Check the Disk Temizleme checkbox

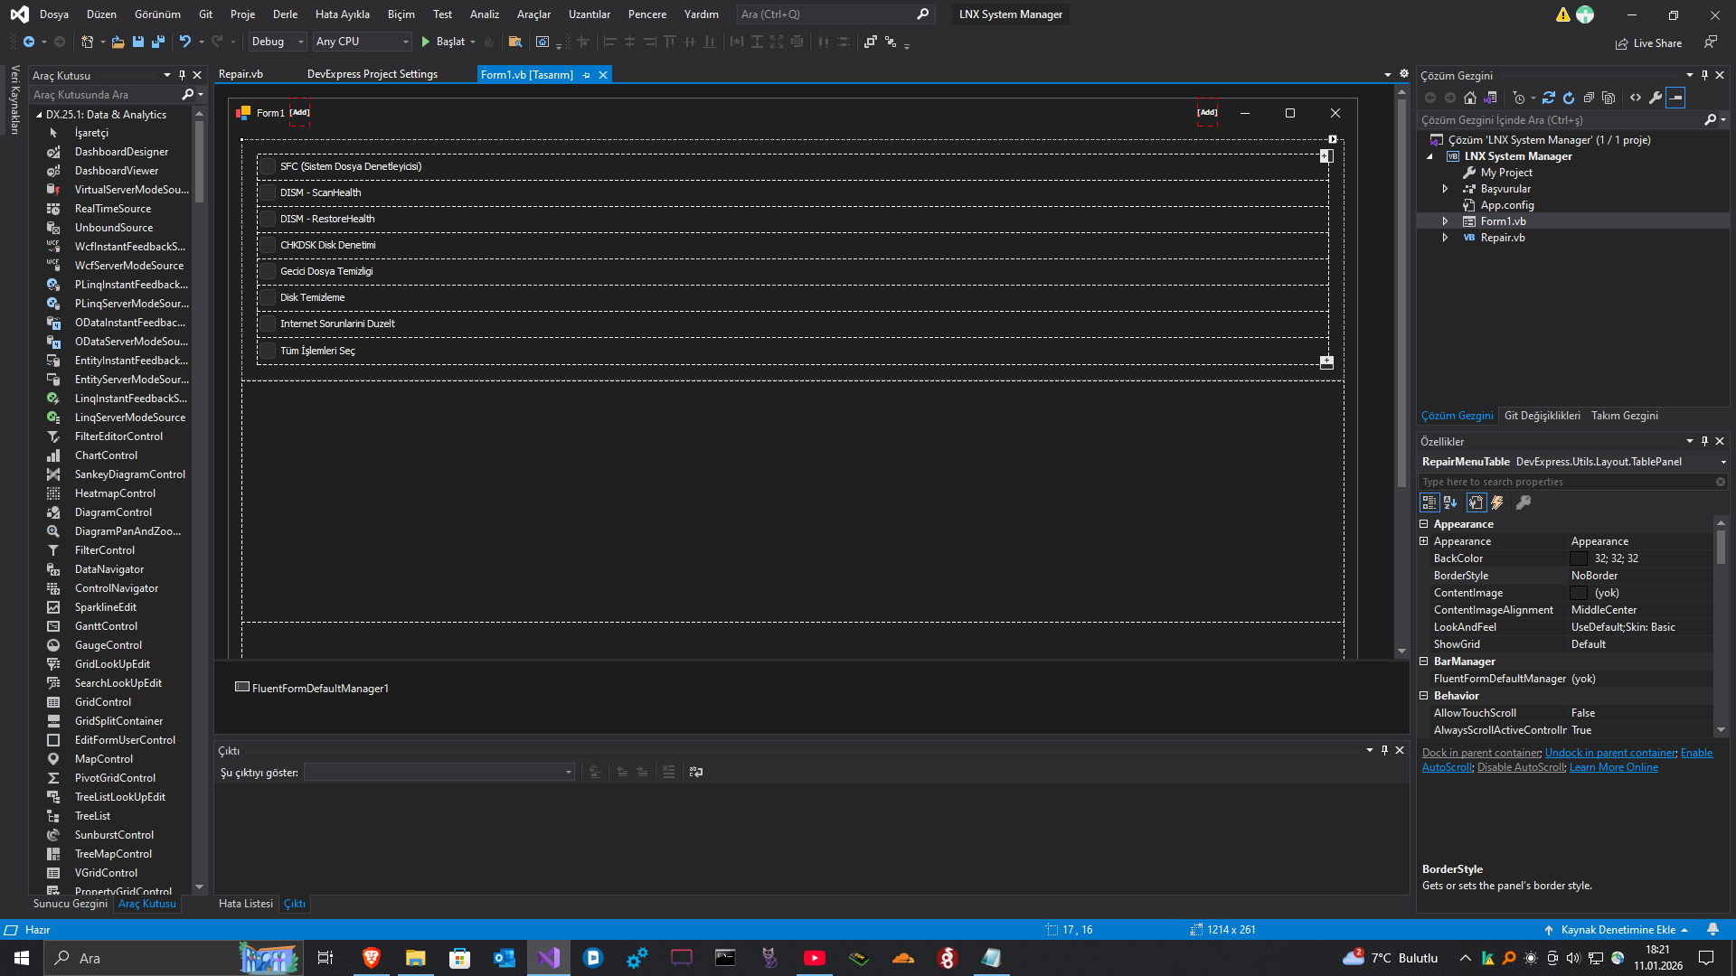(x=268, y=297)
